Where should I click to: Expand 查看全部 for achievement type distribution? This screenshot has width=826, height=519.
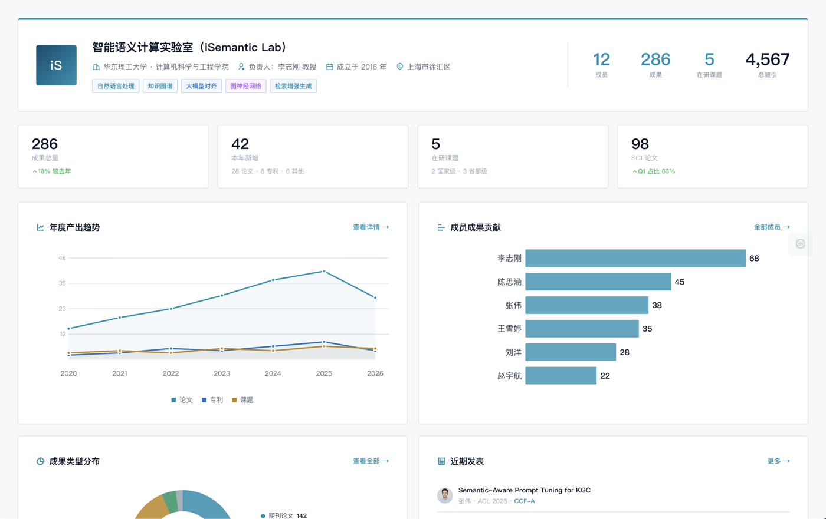tap(371, 461)
